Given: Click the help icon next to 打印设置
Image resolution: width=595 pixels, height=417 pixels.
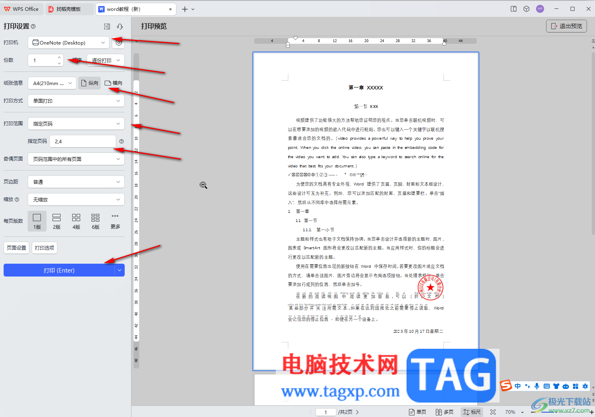Looking at the screenshot, I should coord(33,26).
